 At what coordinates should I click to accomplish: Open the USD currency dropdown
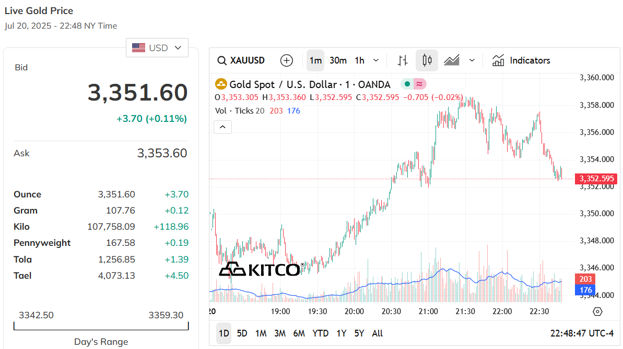[157, 48]
